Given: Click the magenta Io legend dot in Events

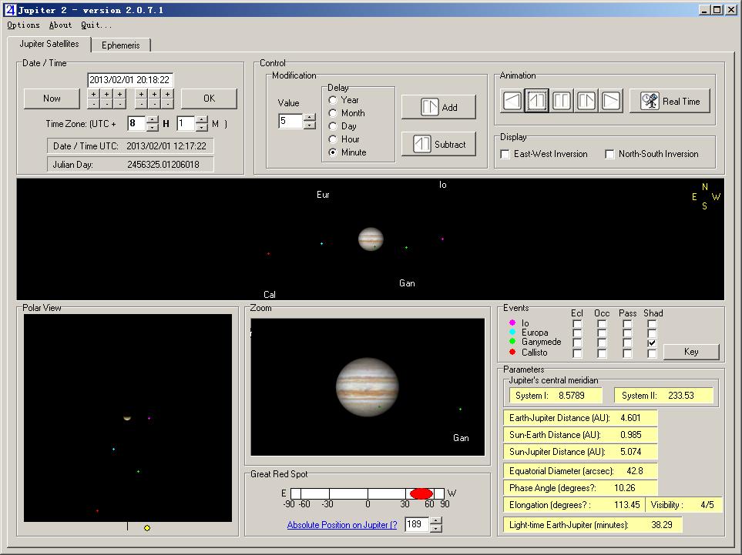Looking at the screenshot, I should (512, 323).
